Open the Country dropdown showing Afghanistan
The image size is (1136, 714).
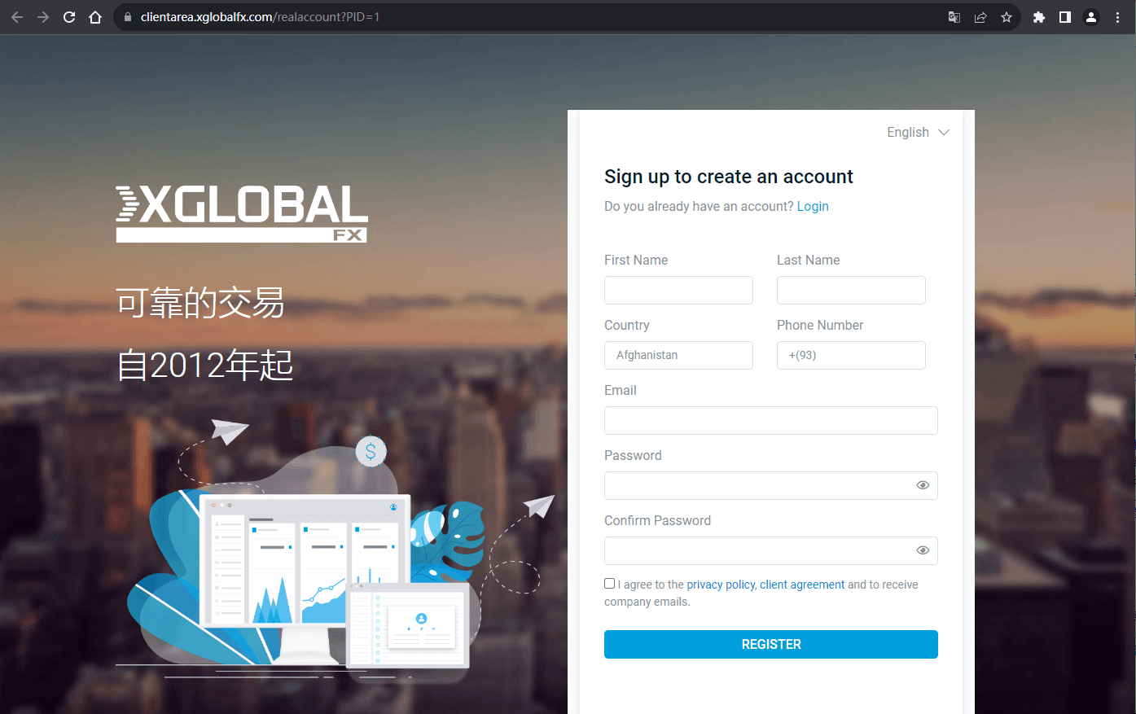tap(678, 355)
